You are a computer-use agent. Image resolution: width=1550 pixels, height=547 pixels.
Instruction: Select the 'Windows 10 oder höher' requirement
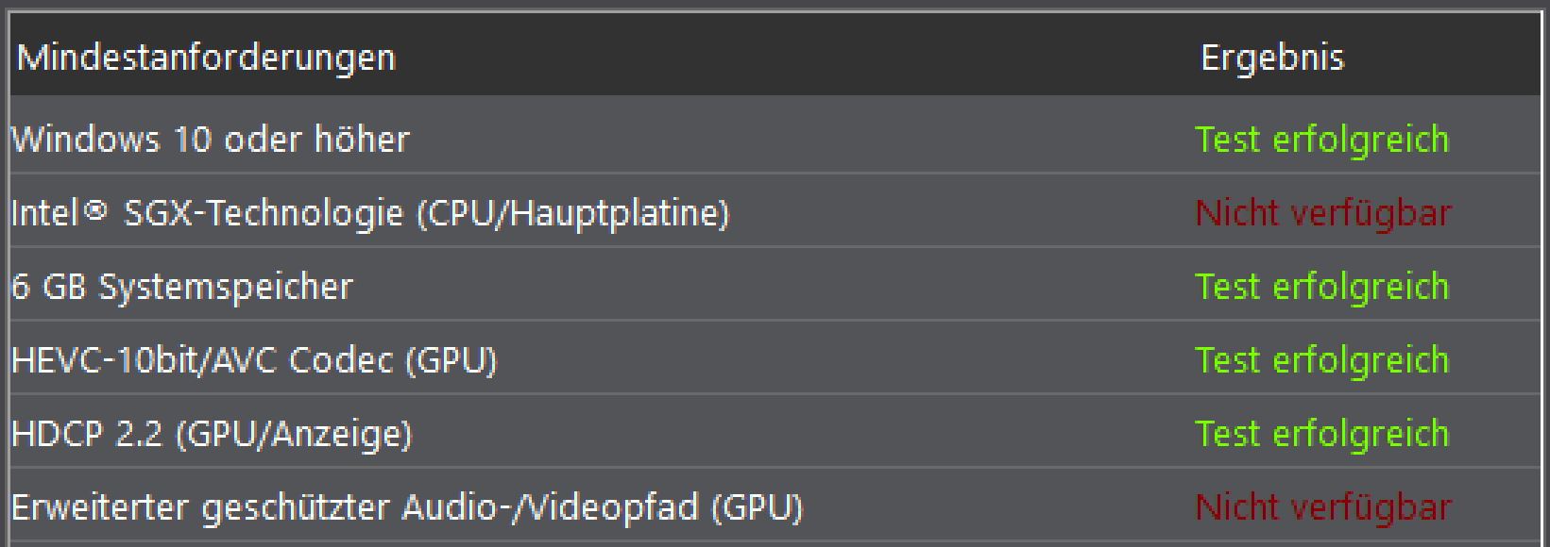[210, 140]
